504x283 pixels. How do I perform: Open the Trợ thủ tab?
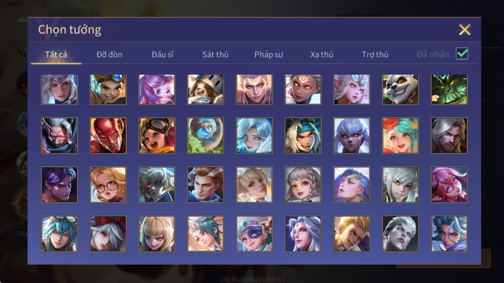[375, 54]
